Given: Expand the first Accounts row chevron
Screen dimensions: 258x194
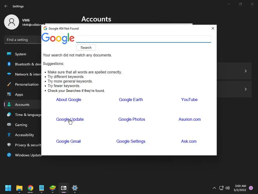Looking at the screenshot, I should click(245, 71).
